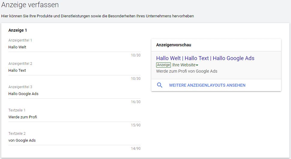291x159 pixels.
Task: Click the 16/30 character counter
Action: 135,102
